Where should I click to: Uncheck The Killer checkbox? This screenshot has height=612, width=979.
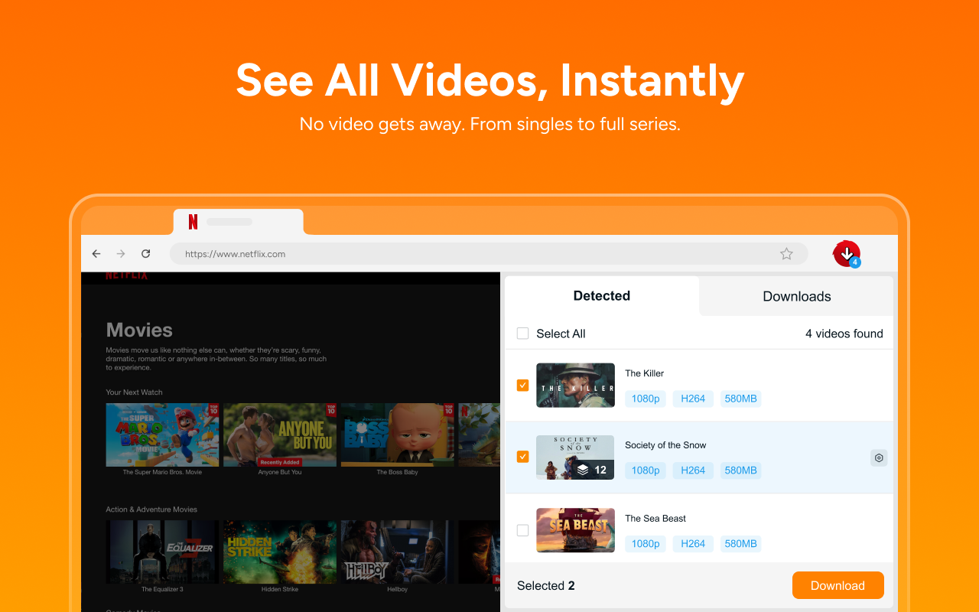tap(523, 386)
